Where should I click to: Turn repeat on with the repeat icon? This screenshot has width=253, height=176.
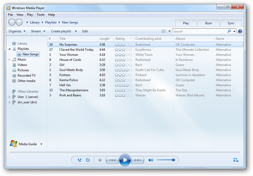click(x=88, y=160)
